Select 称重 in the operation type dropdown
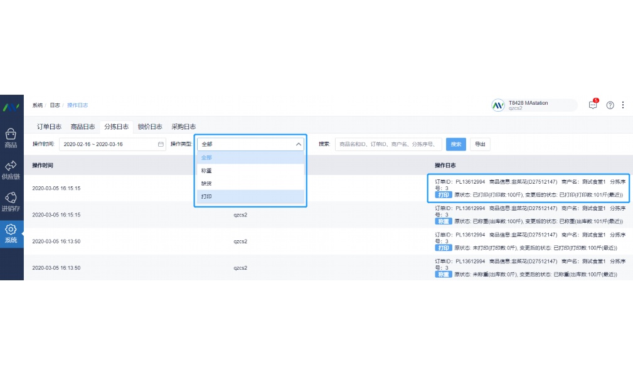Image resolution: width=633 pixels, height=375 pixels. (x=206, y=170)
